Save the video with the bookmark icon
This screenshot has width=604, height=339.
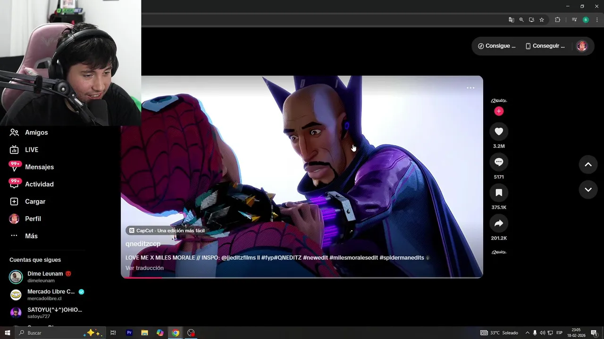click(x=499, y=193)
